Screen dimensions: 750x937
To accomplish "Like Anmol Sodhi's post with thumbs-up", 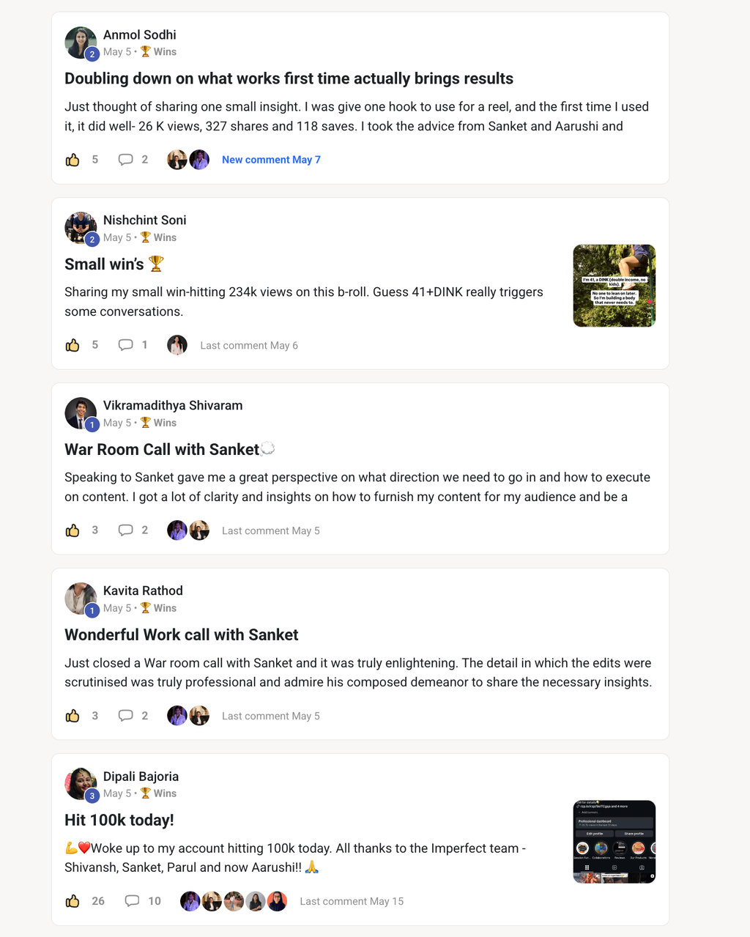I will click(73, 160).
